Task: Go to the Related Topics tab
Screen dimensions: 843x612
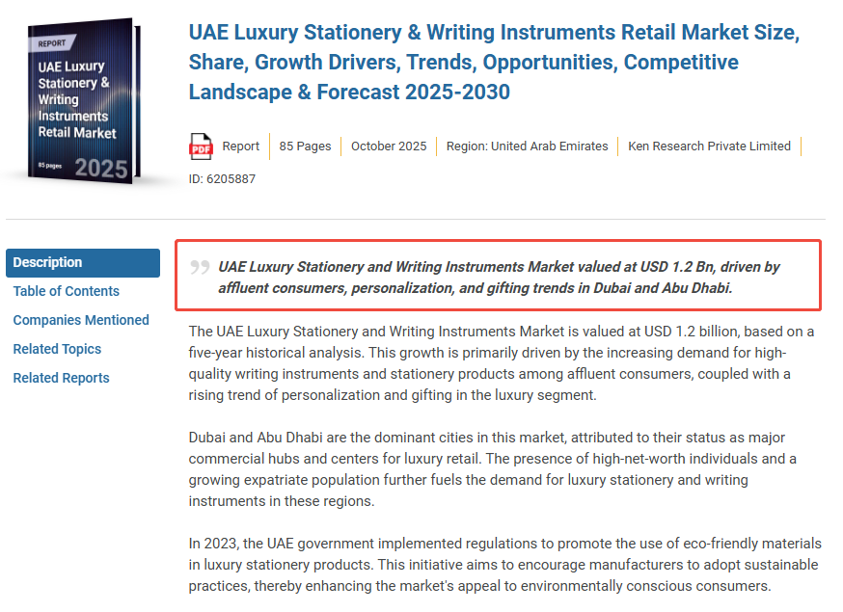Action: 57,349
